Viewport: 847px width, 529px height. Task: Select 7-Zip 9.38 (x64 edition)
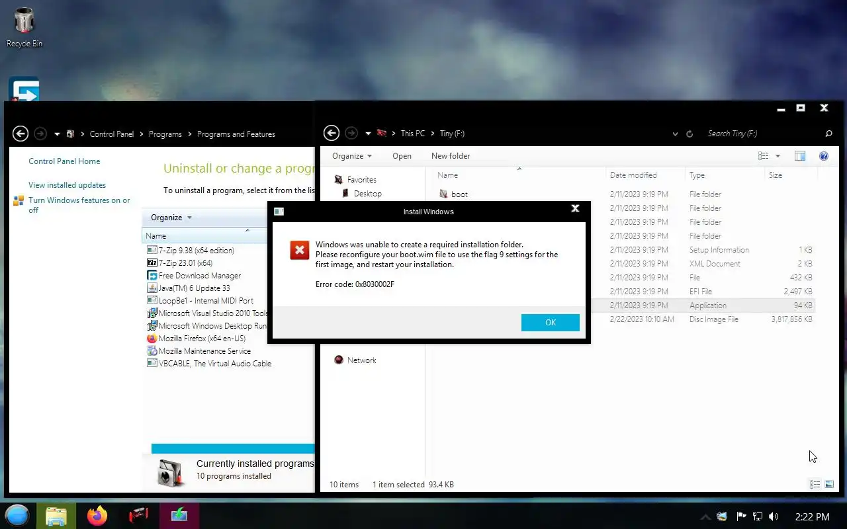coord(197,251)
